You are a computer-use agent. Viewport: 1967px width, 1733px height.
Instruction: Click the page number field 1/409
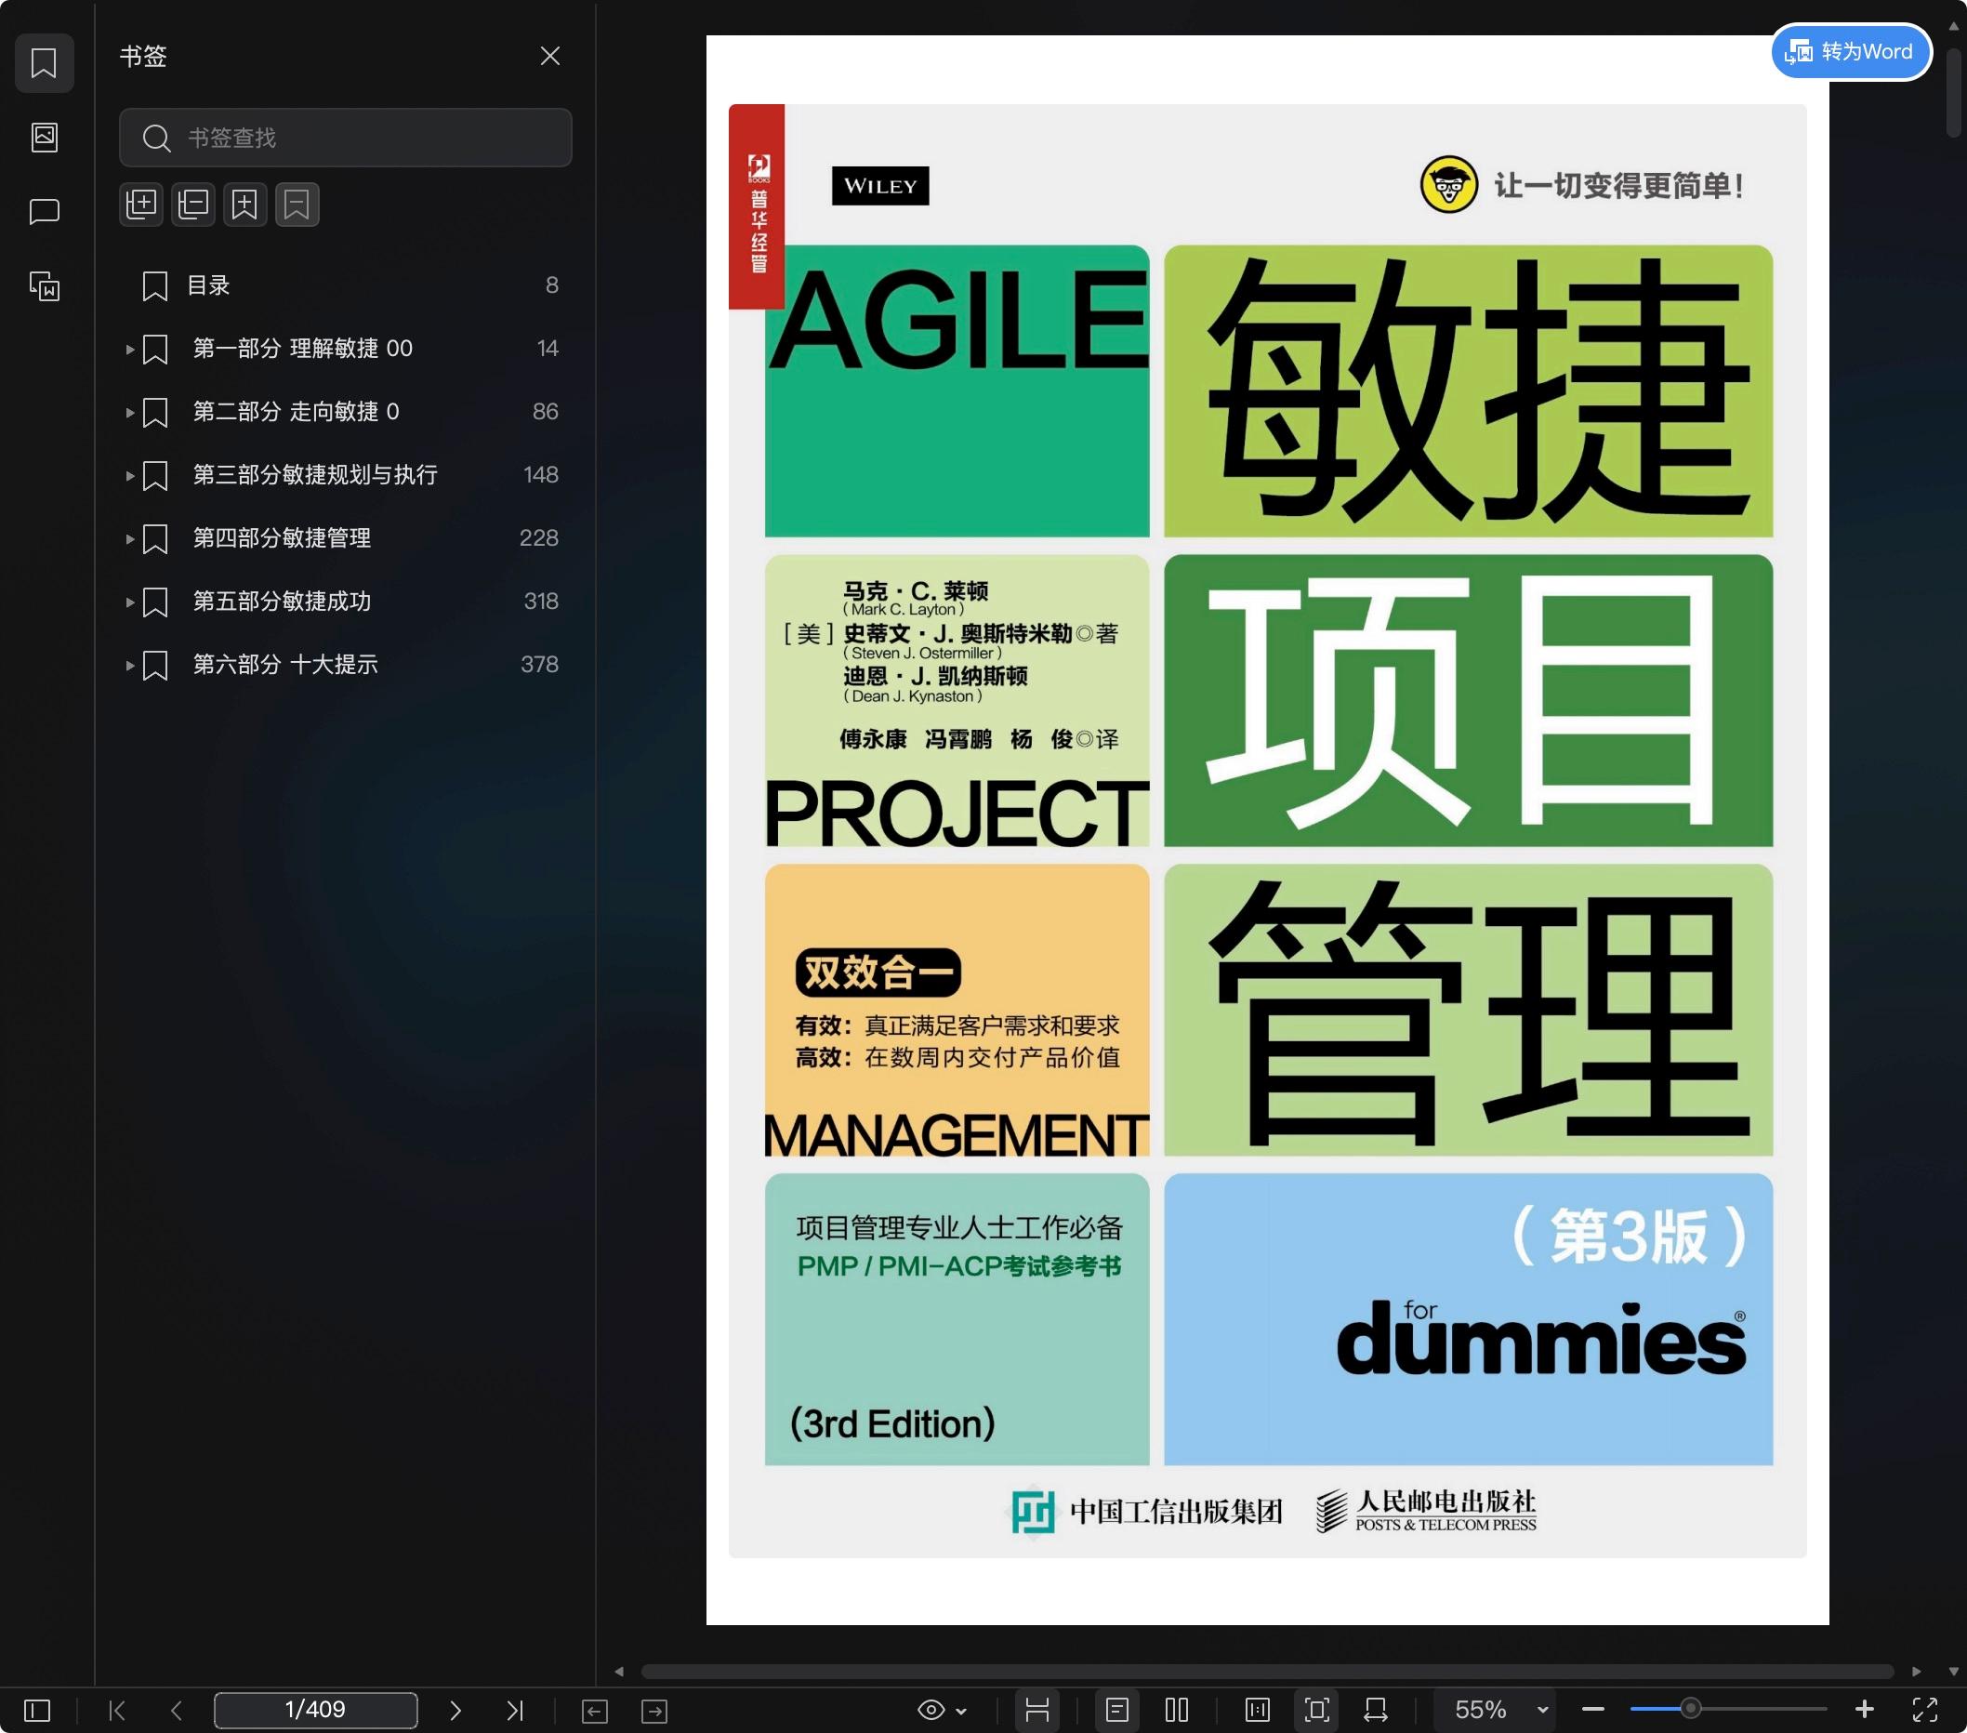pyautogui.click(x=316, y=1710)
